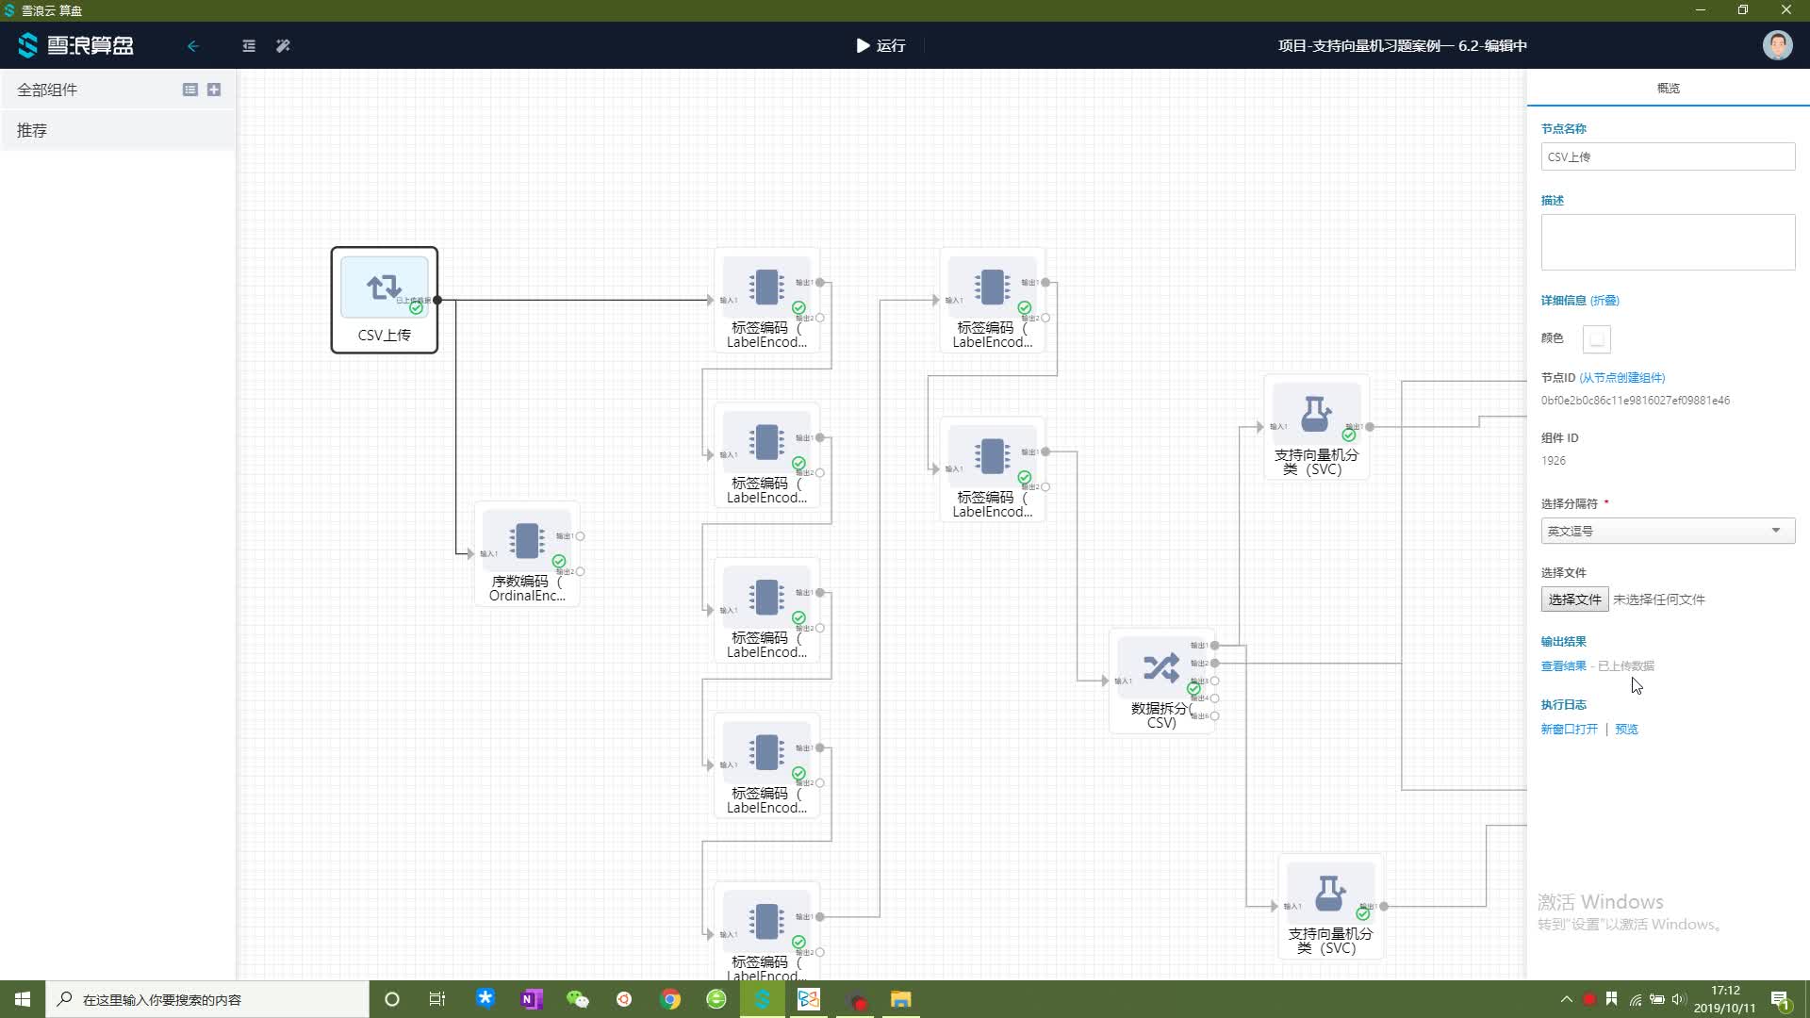Select the CSV上传 node icon
This screenshot has width=1810, height=1018.
[384, 287]
